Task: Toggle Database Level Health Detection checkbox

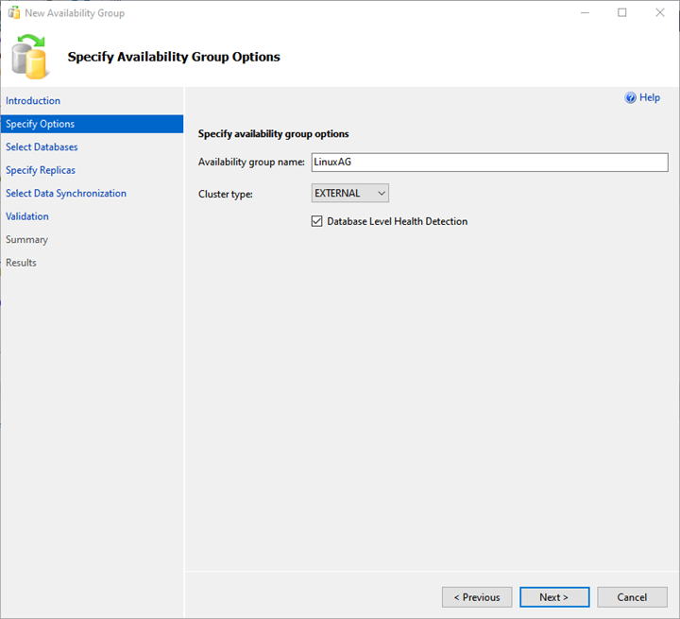Action: tap(316, 221)
